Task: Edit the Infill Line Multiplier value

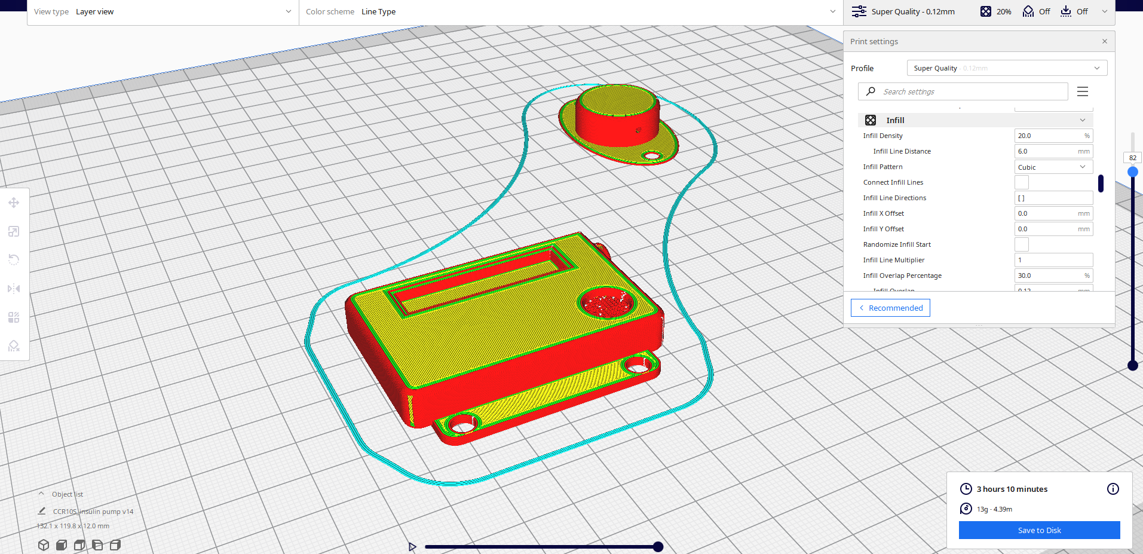Action: pos(1053,260)
